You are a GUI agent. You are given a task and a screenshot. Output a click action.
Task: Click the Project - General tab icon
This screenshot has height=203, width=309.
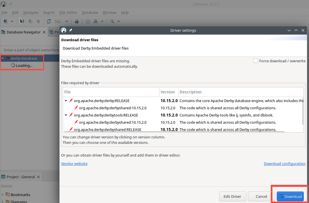[3, 177]
